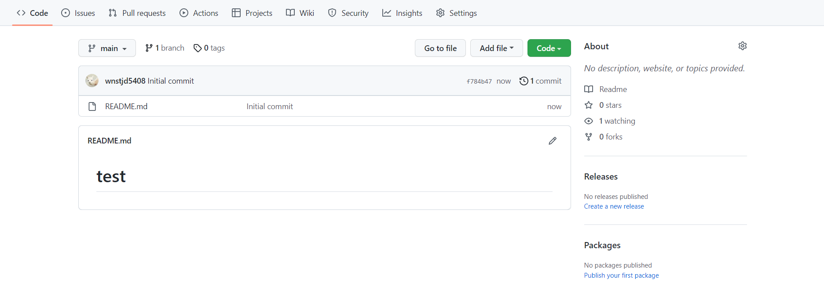The image size is (824, 301).
Task: Open the Projects tab
Action: 252,13
